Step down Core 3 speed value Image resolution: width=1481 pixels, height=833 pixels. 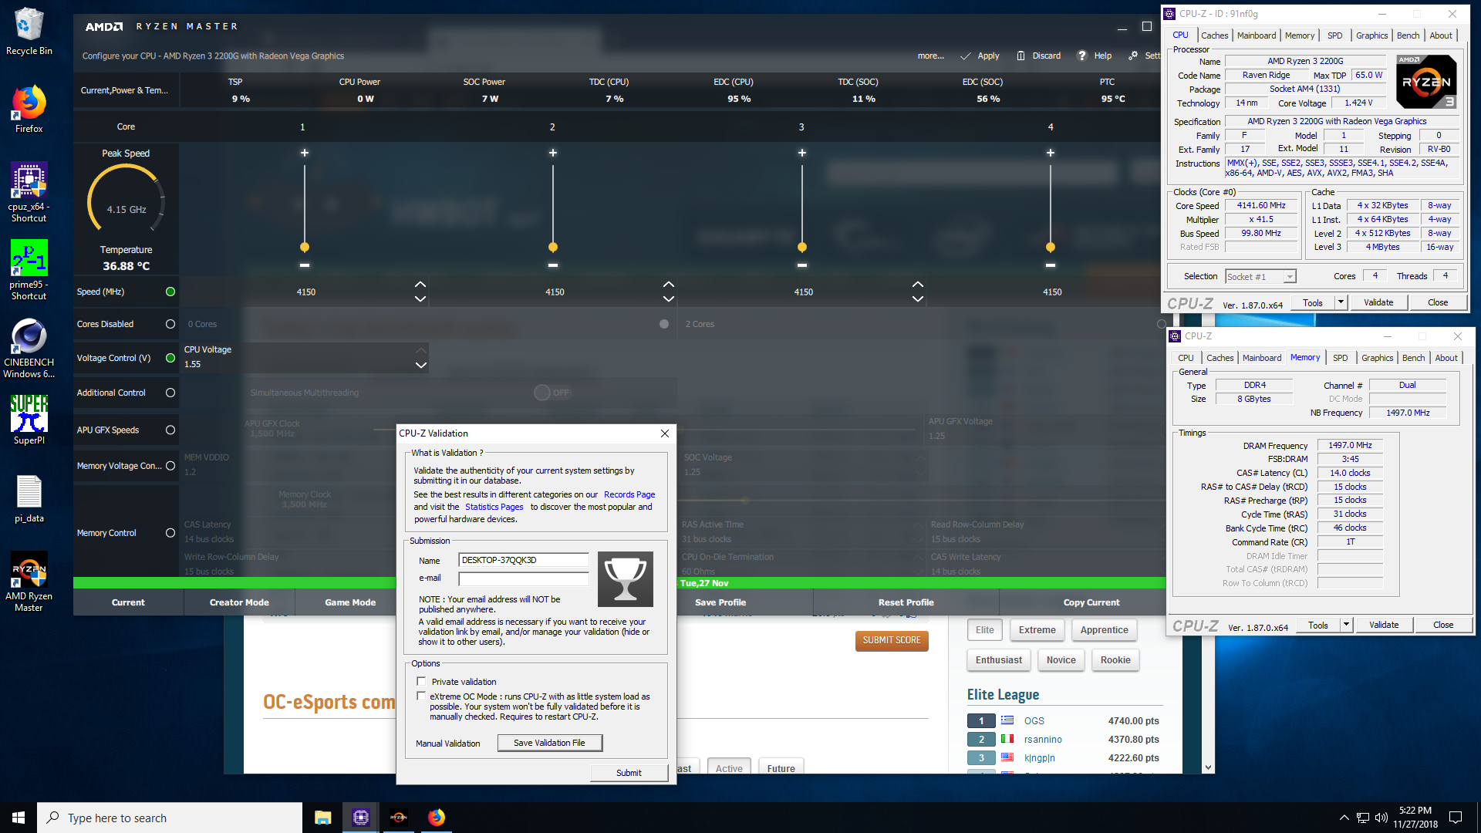coord(918,298)
